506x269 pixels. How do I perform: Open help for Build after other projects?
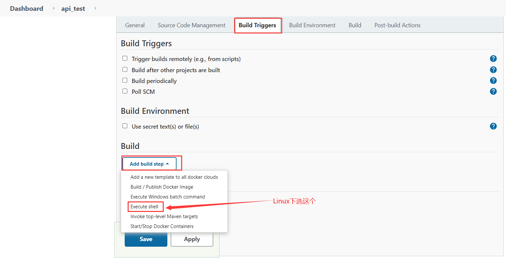click(x=493, y=70)
